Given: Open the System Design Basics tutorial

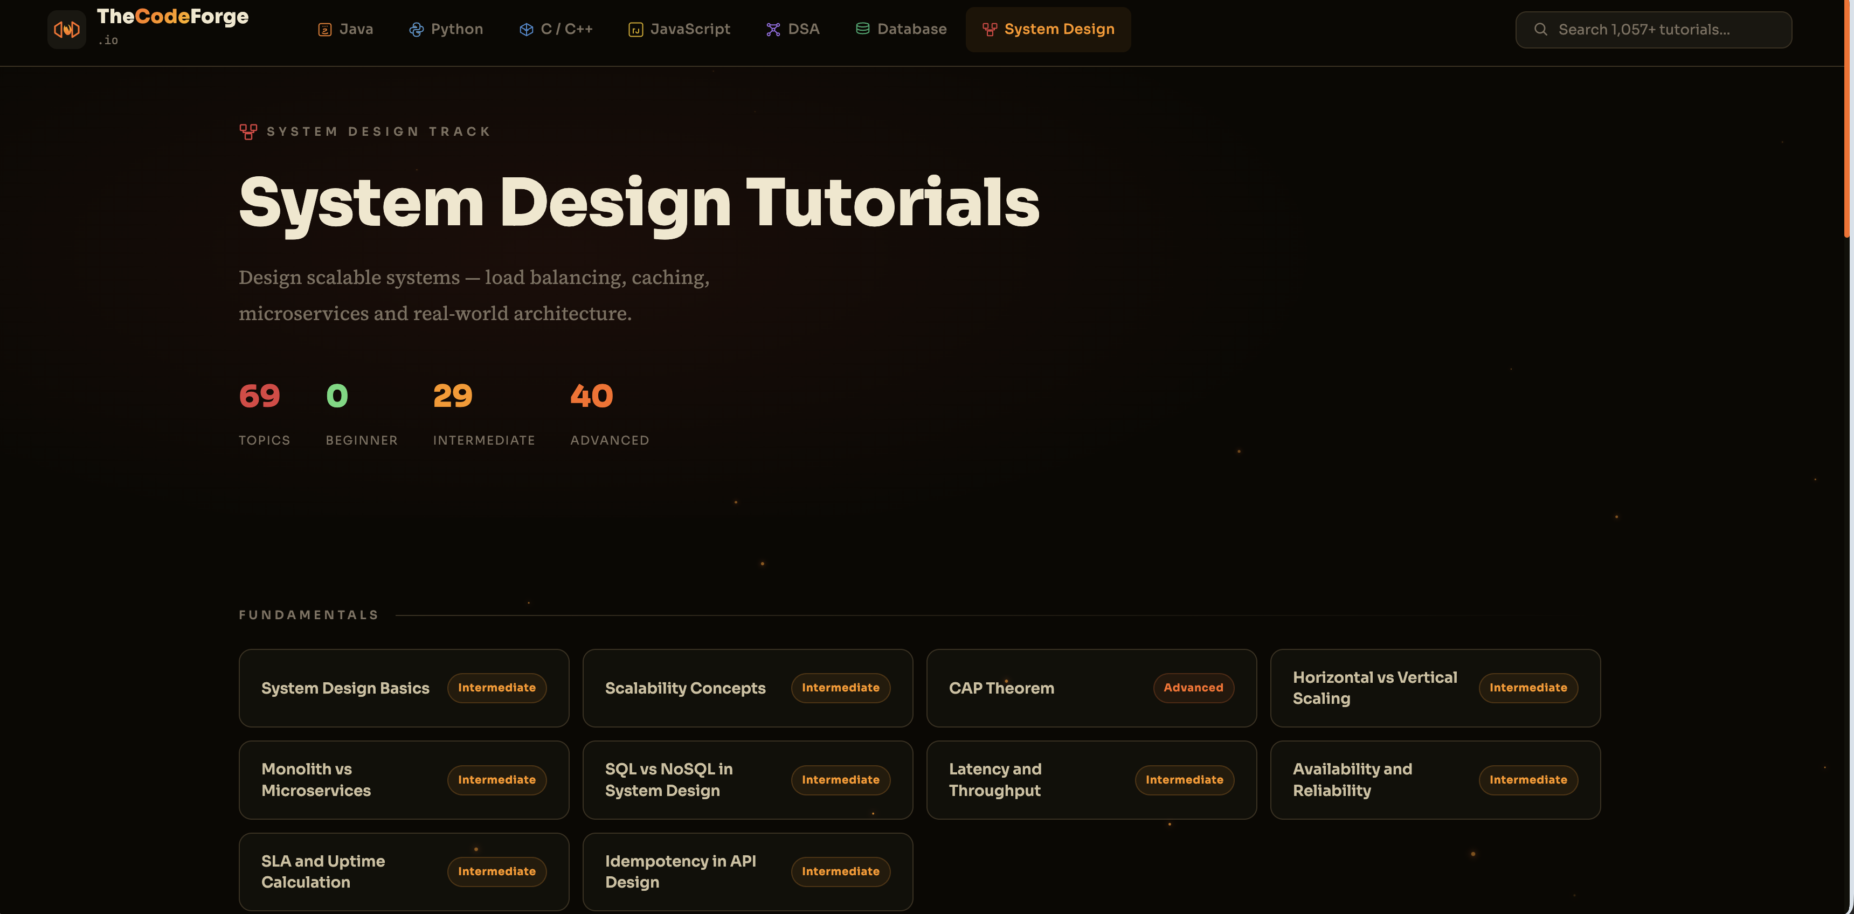Looking at the screenshot, I should (x=404, y=687).
